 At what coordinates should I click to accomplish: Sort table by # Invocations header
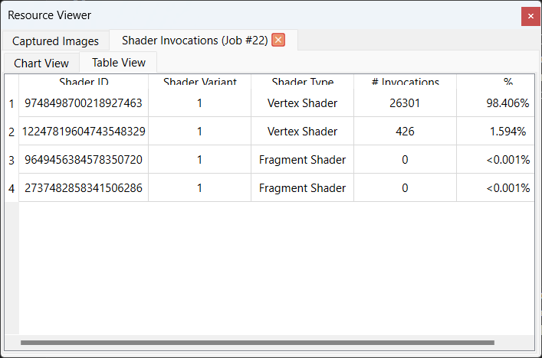405,82
